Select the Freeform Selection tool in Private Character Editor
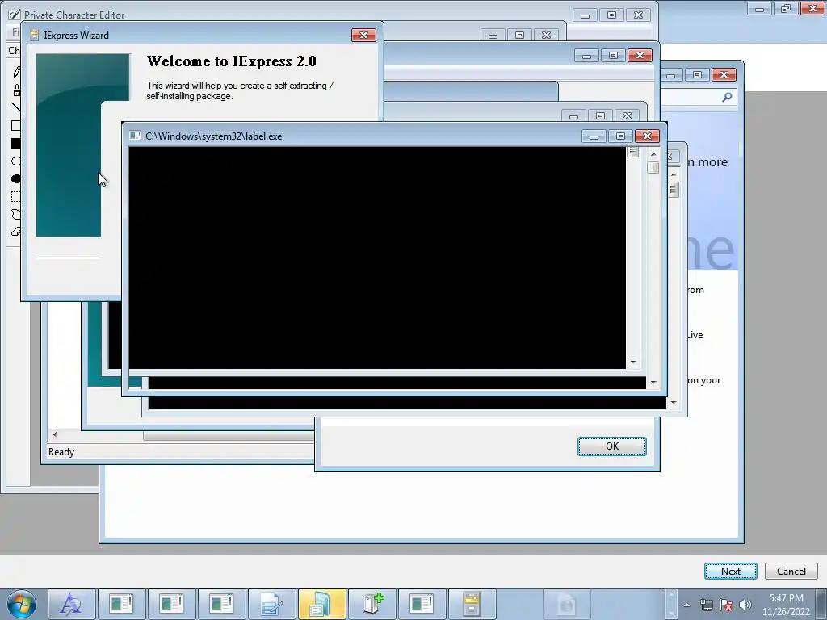This screenshot has width=827, height=620. click(x=16, y=214)
